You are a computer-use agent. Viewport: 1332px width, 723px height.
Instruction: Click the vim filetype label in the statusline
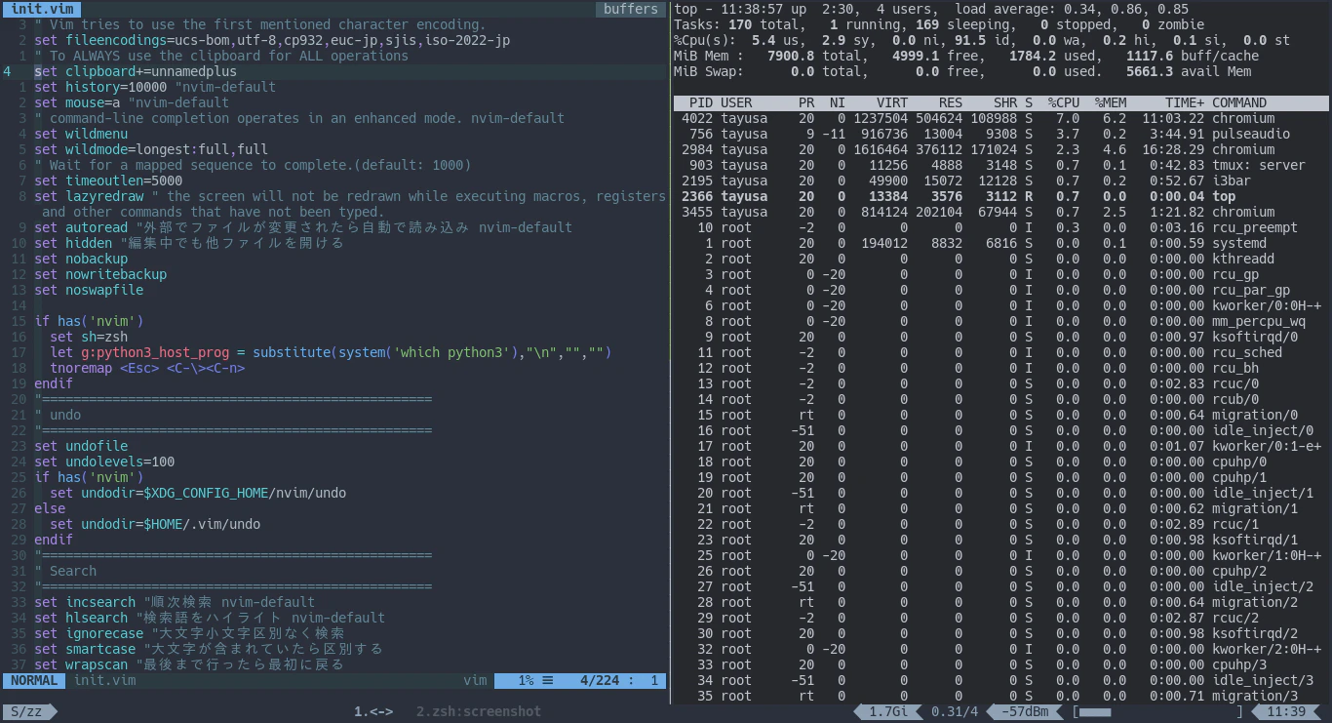tap(475, 680)
